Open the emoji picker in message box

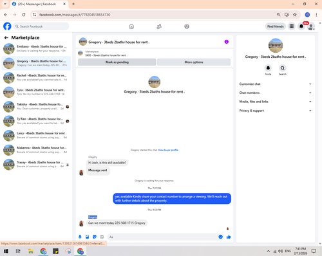[x=220, y=237]
